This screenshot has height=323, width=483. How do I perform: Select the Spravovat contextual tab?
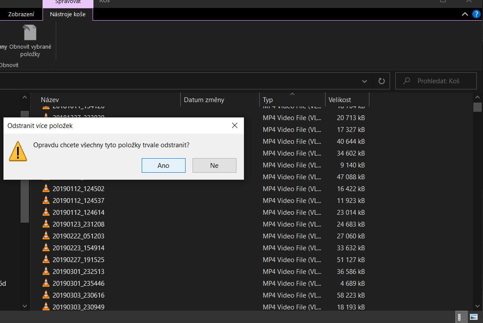[x=68, y=3]
